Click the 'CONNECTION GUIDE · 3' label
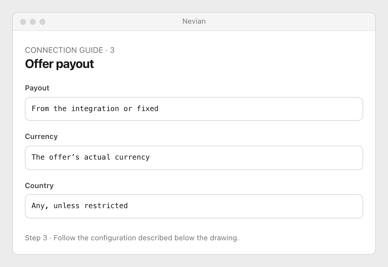This screenshot has width=388, height=267. [70, 50]
